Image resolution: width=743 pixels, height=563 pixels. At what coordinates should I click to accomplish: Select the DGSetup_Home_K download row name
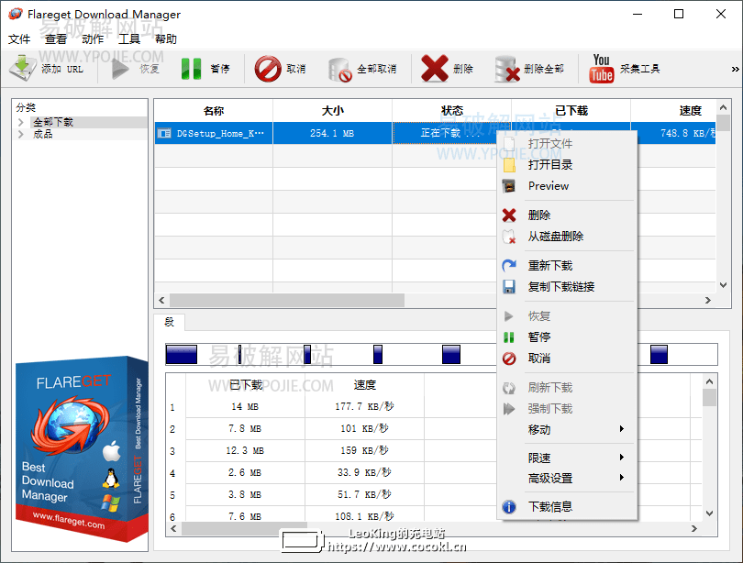[220, 134]
